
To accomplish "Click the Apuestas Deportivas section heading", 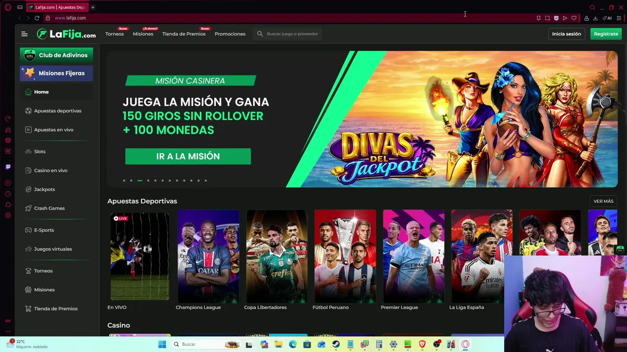I will pos(142,201).
